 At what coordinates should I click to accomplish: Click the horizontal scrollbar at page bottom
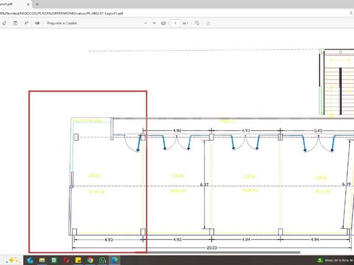(x=217, y=252)
